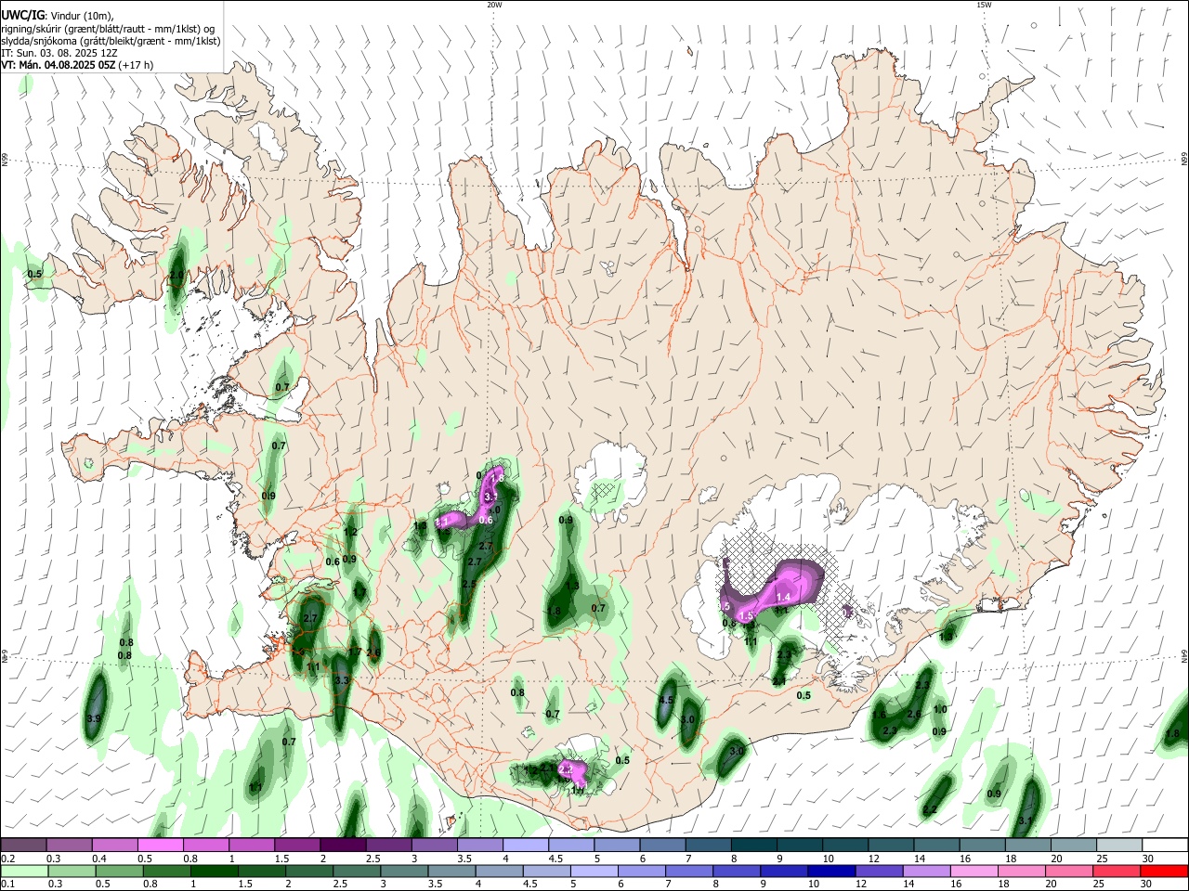Select the pale gray 25 snow legend swatch
1189x891 pixels.
coord(1120,846)
